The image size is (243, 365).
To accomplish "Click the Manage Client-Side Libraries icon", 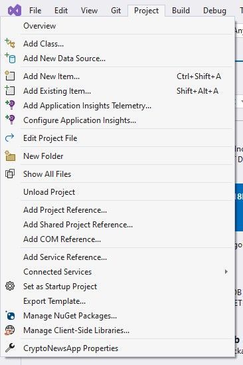I will click(x=10, y=330).
